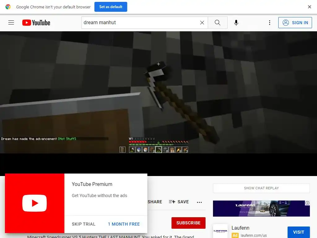The width and height of the screenshot is (317, 238).
Task: Click the Laufenn advertiser logo
Action: pos(220,231)
